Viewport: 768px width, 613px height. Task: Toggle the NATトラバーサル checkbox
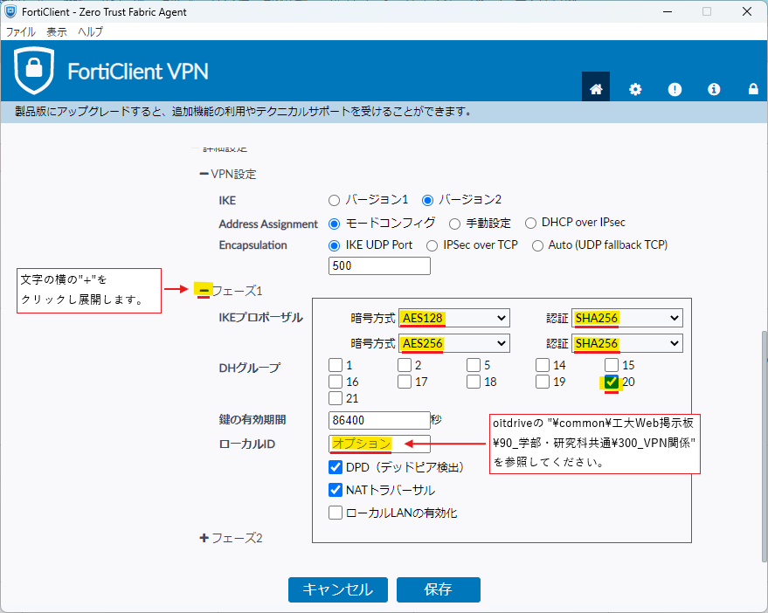point(336,490)
